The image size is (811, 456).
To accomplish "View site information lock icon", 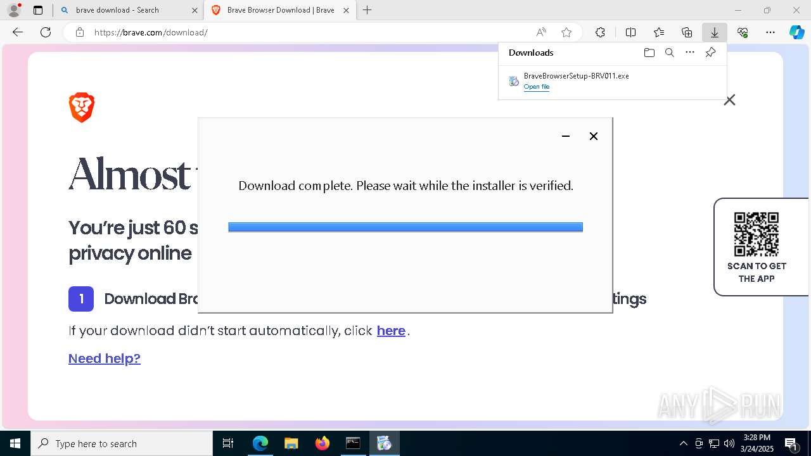I will [x=80, y=32].
